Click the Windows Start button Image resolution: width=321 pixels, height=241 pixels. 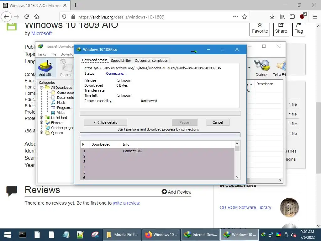point(8,235)
